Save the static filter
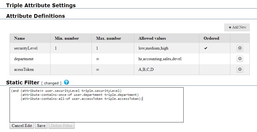The width and height of the screenshot is (257, 132). 41,126
